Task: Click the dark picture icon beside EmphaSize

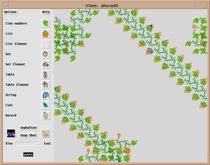Action: click(x=11, y=133)
